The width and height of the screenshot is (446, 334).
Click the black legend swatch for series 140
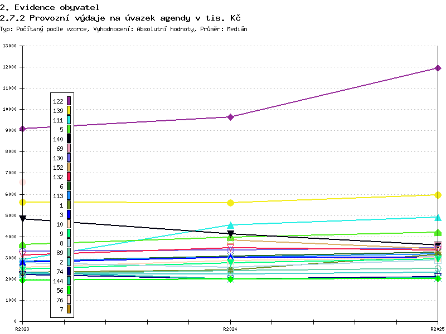(69, 139)
